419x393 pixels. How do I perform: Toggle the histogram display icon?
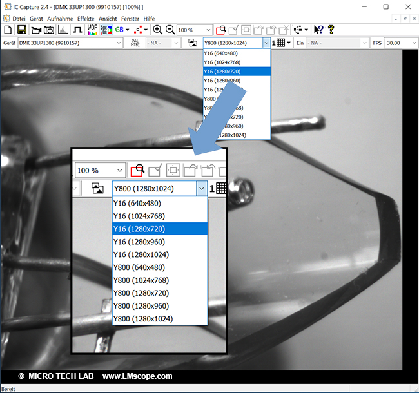[x=63, y=30]
